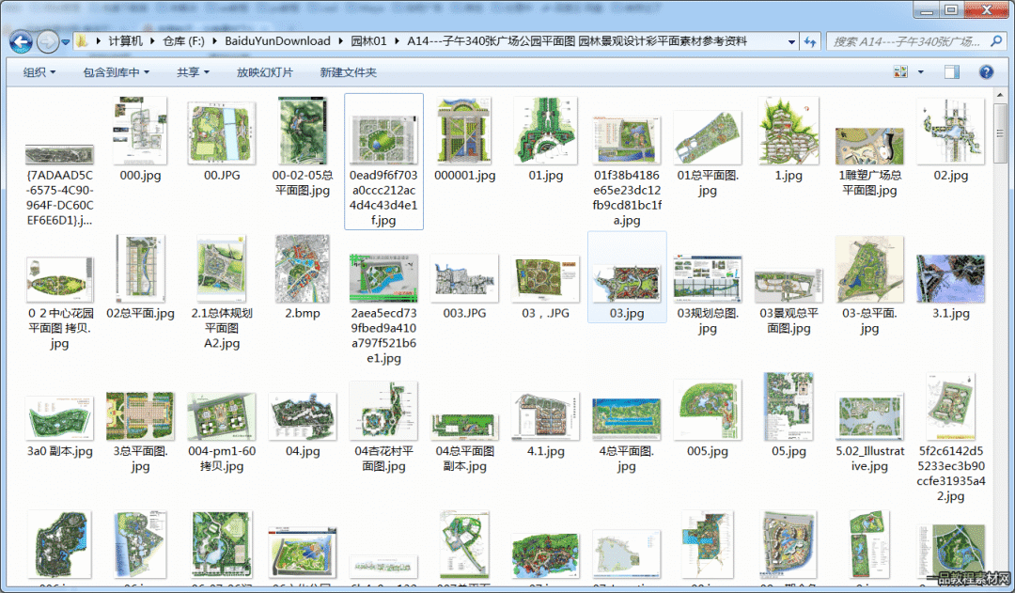
Task: Select the 01总平面图.jpg thumbnail
Action: coord(707,138)
